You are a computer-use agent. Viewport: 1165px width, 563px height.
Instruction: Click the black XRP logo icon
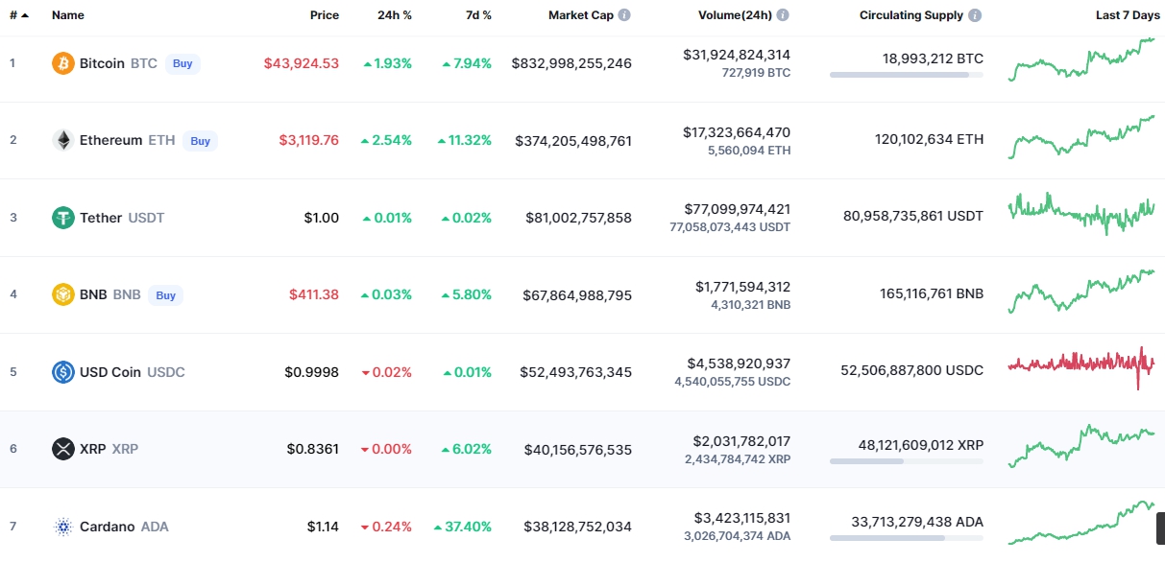click(63, 448)
